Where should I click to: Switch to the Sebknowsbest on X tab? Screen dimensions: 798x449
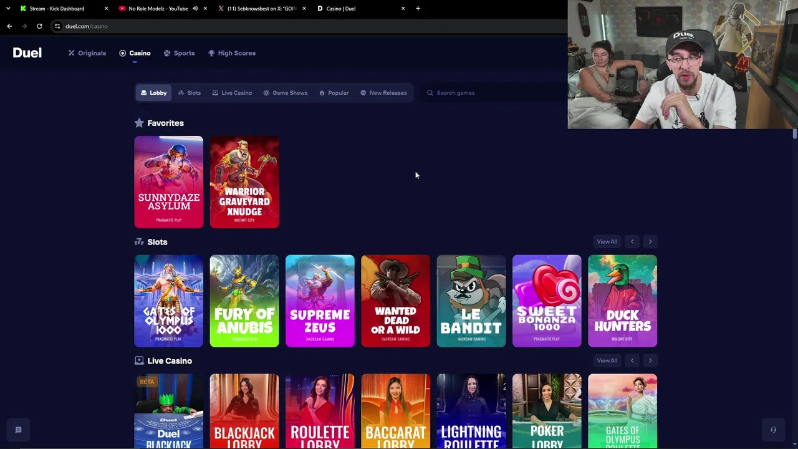(261, 9)
